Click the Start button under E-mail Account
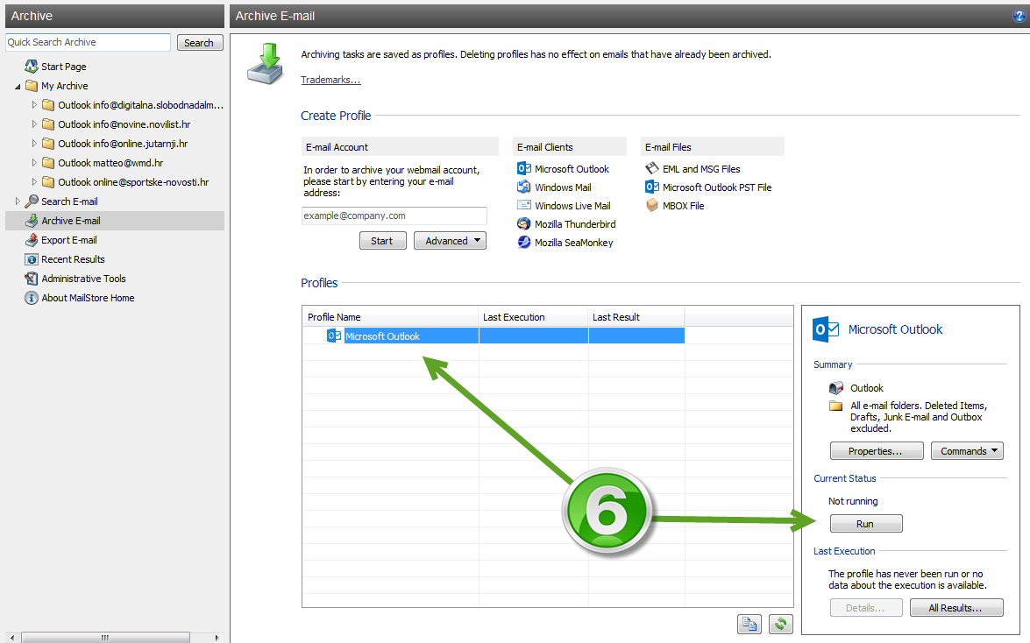 point(383,240)
